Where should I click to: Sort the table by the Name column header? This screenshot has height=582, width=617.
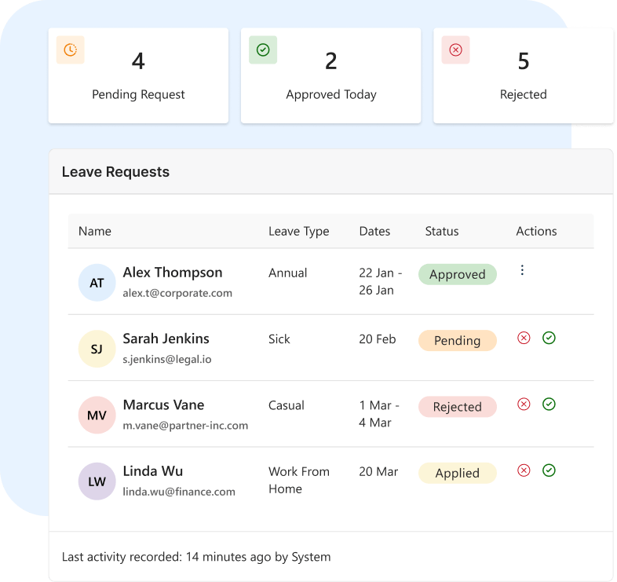point(95,231)
